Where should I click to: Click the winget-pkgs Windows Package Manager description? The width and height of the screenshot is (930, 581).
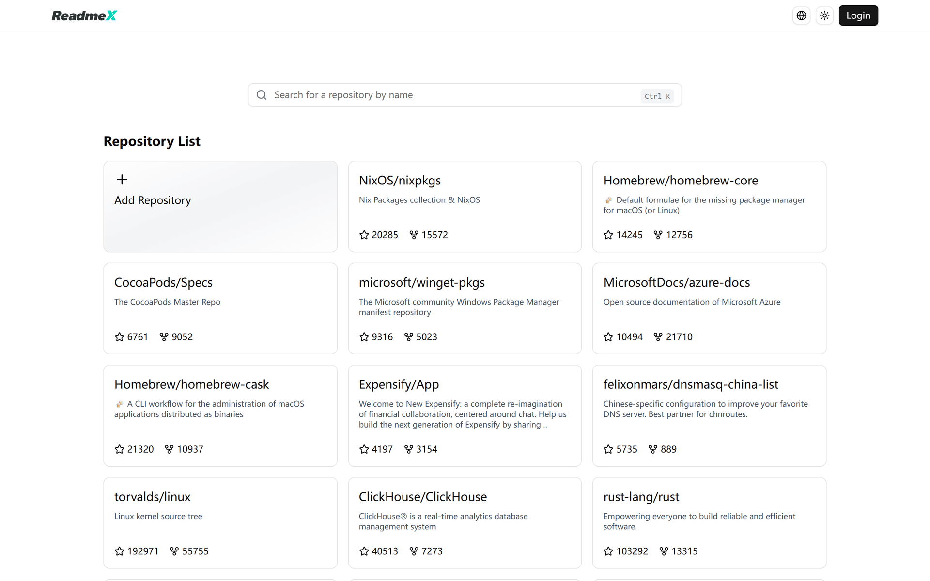(459, 307)
